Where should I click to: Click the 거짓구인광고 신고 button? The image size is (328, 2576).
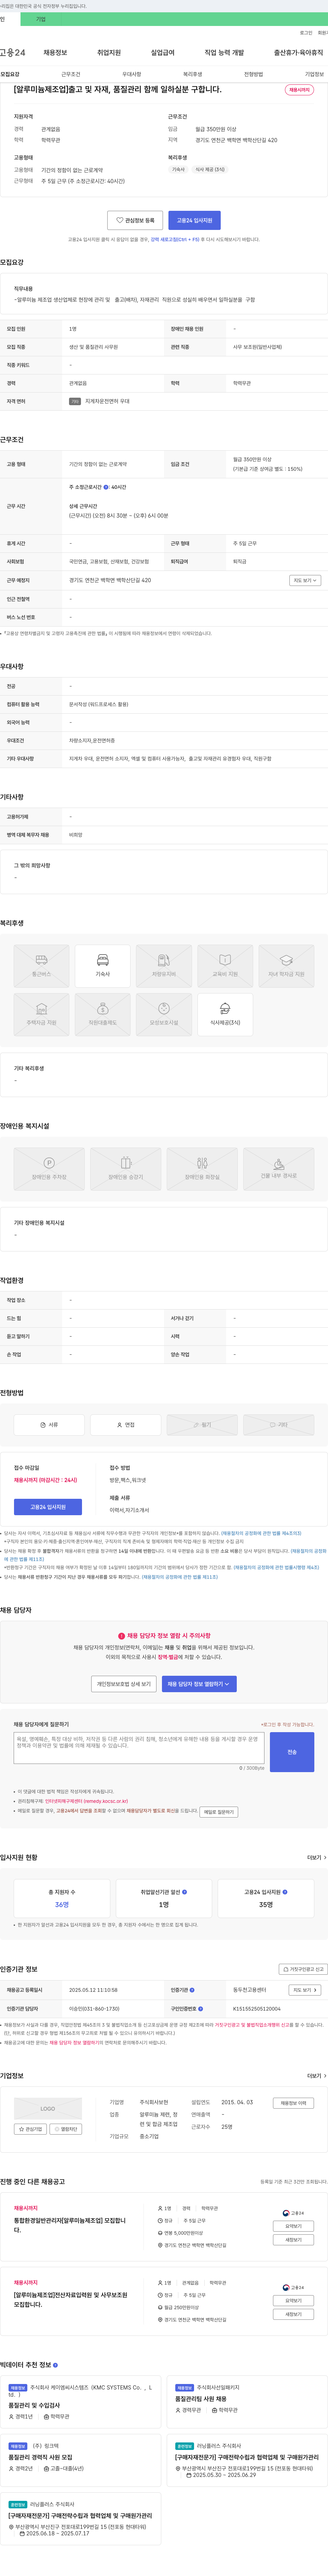click(303, 1969)
